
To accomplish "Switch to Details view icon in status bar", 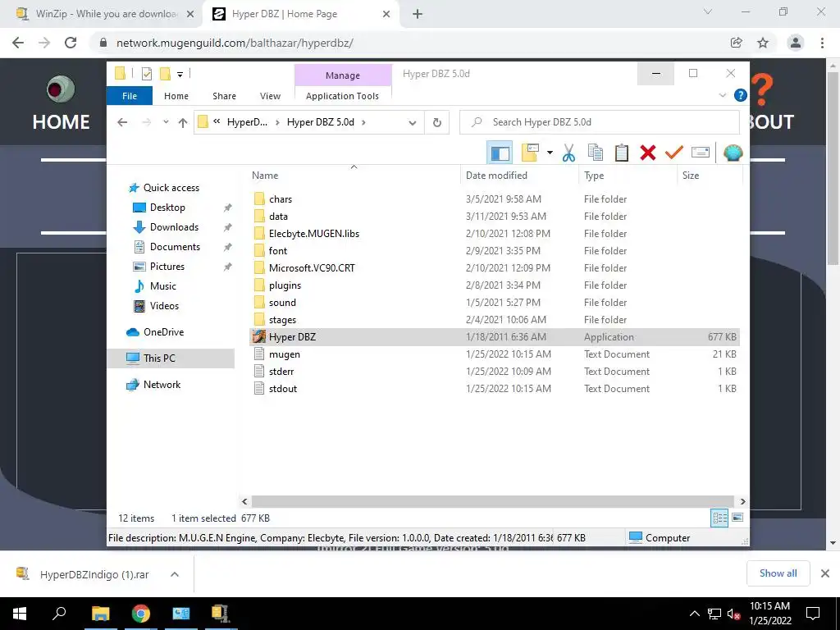I will tap(719, 518).
